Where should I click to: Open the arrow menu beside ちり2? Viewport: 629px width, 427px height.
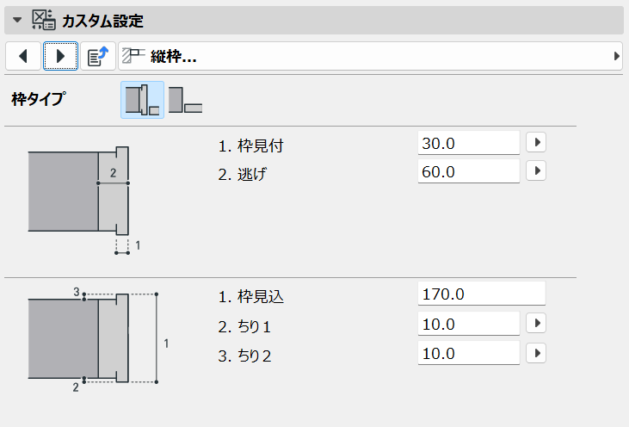coord(536,353)
